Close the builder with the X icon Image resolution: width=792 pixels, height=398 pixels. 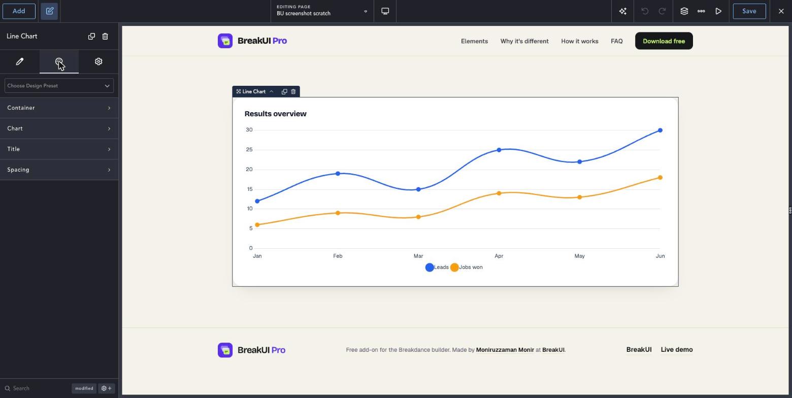click(781, 11)
